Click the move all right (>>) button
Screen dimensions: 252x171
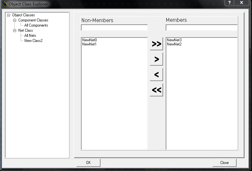click(x=156, y=44)
